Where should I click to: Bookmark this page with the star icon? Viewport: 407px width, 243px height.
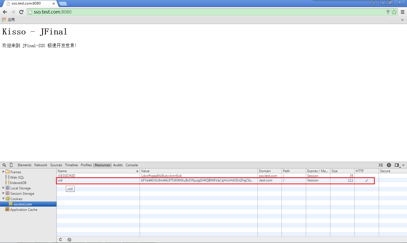point(394,12)
